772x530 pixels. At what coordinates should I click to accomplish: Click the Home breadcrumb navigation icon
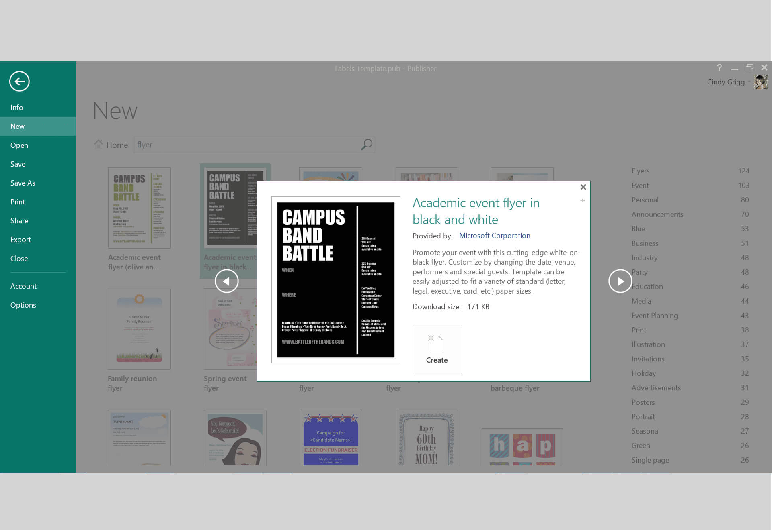99,145
